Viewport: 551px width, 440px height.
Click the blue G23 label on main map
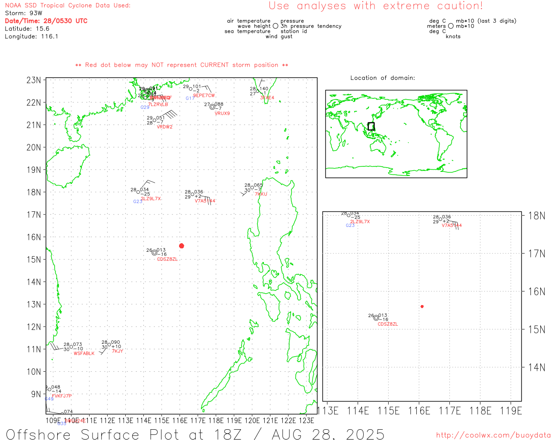[137, 202]
